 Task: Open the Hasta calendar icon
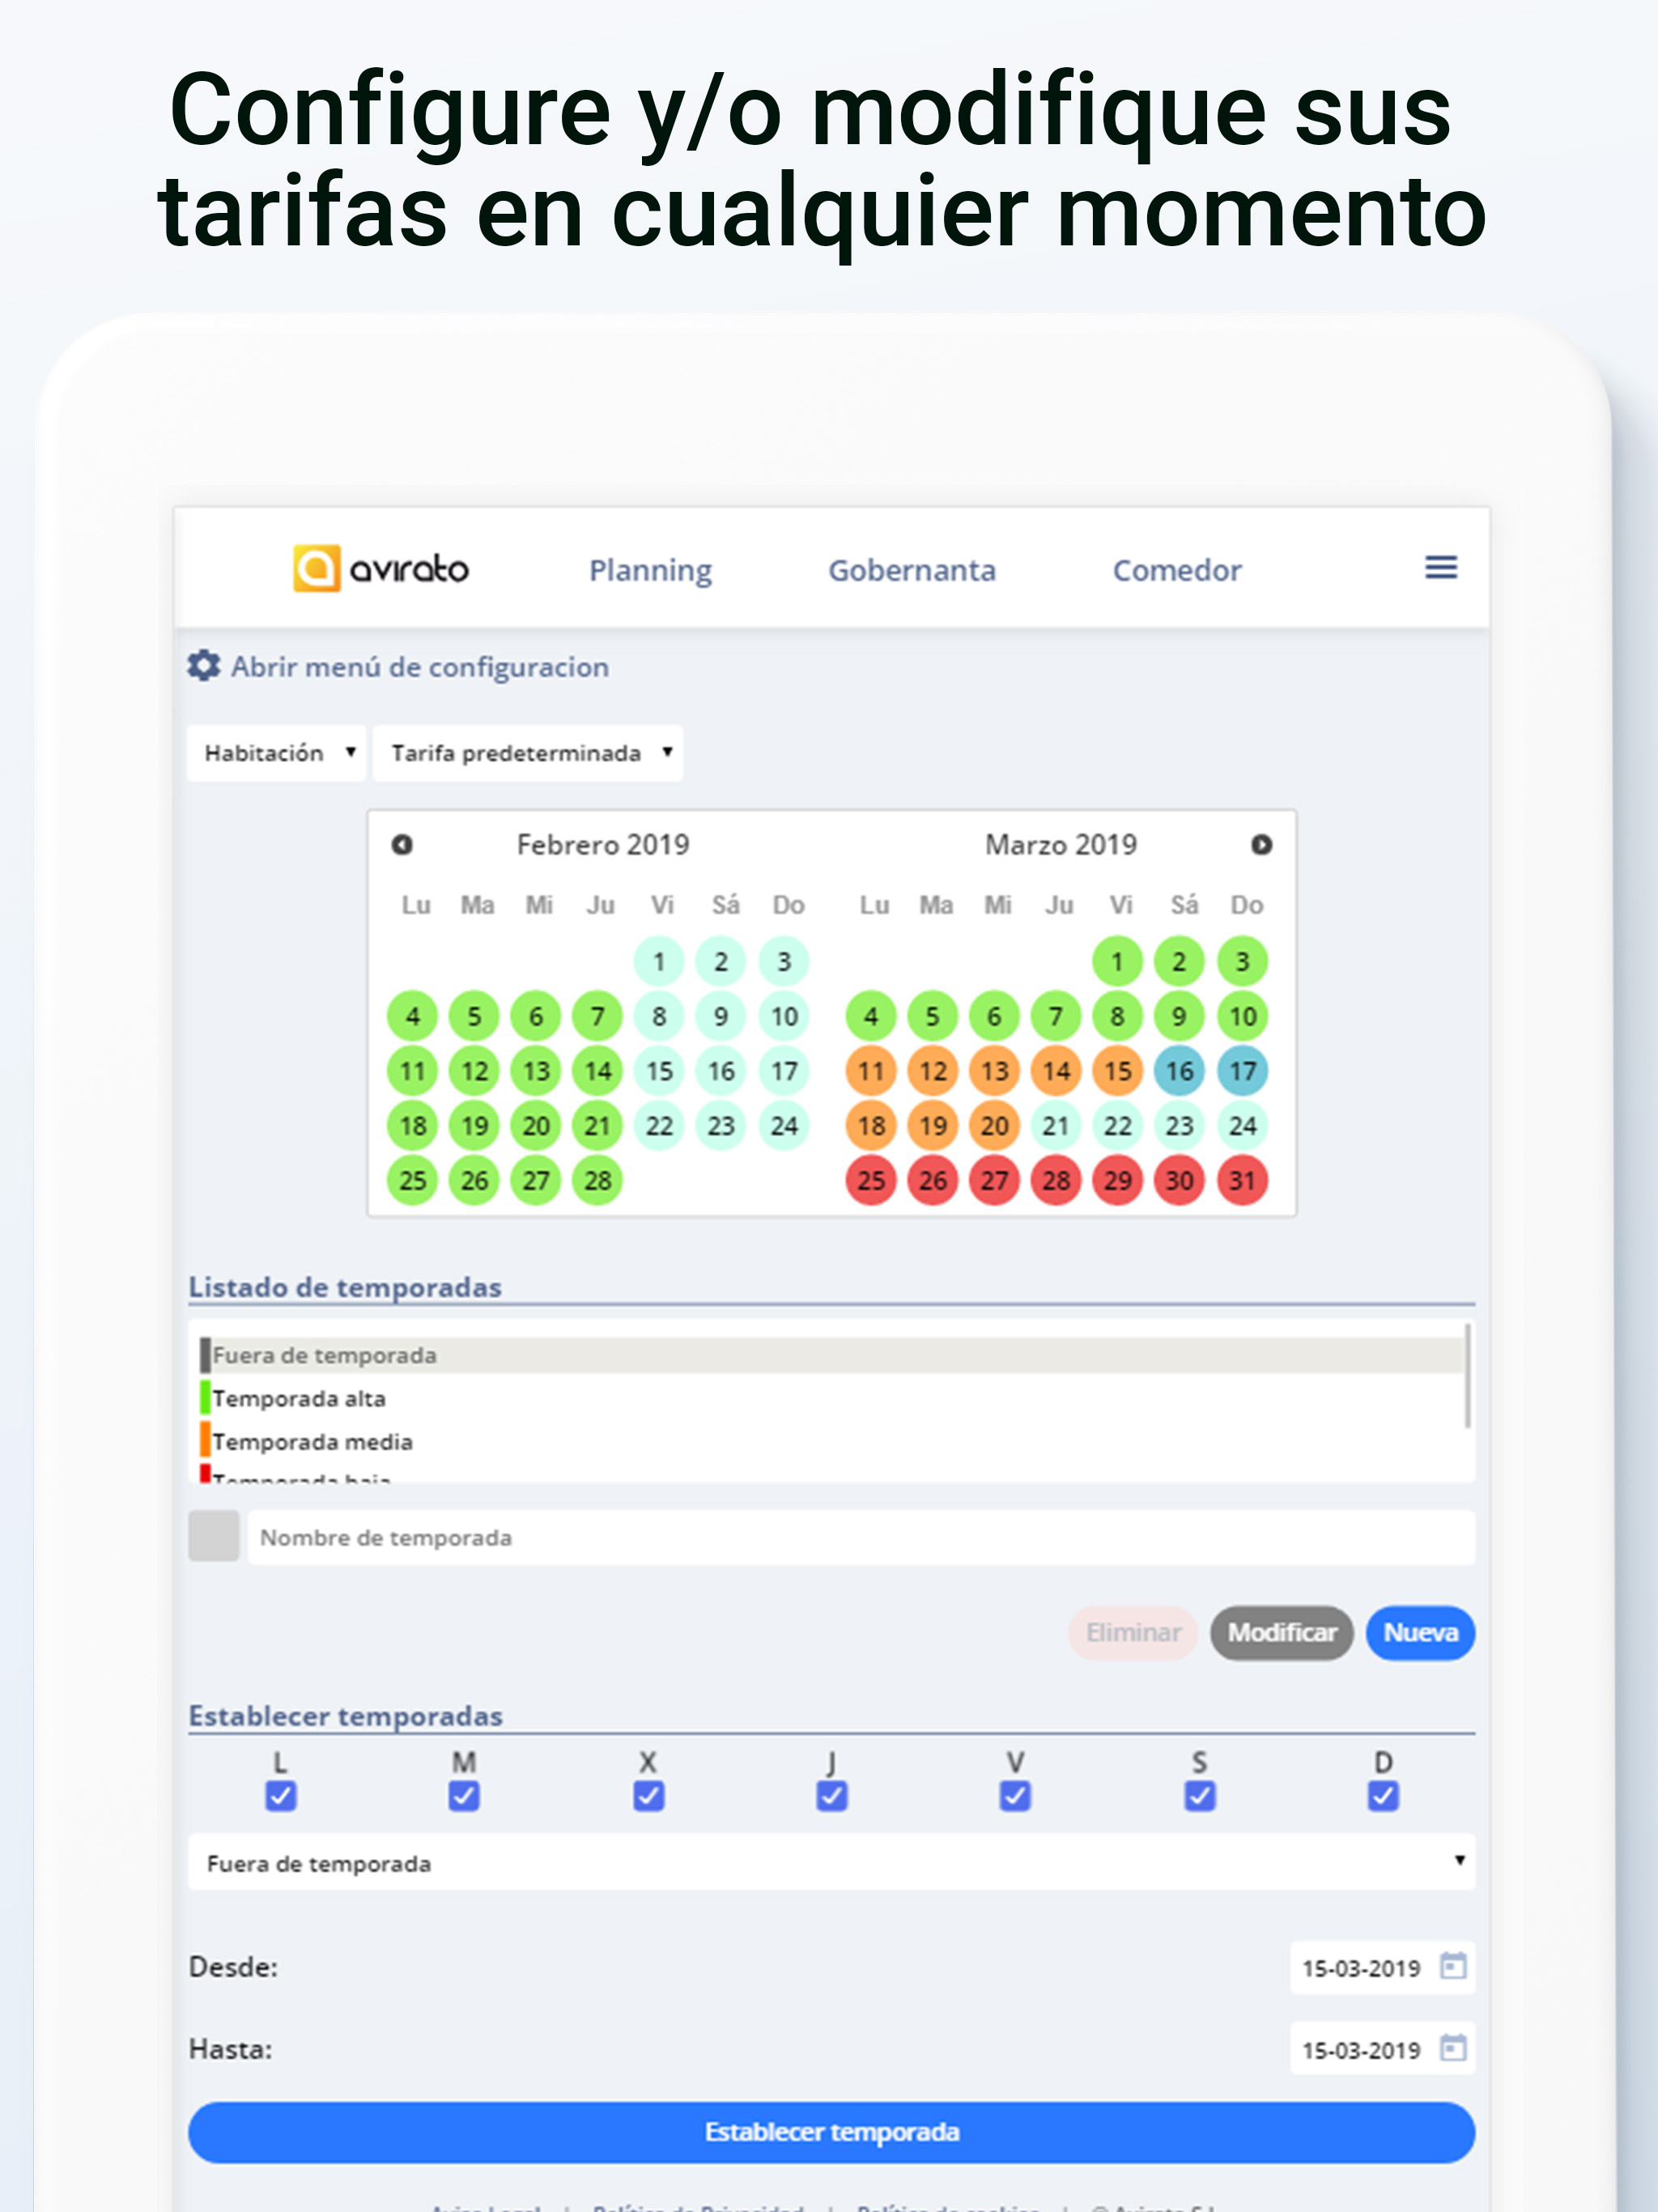pyautogui.click(x=1452, y=2049)
